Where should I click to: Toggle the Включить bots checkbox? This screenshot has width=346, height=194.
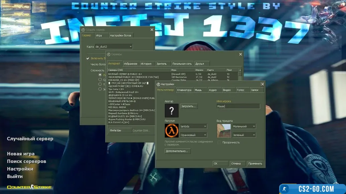88,58
